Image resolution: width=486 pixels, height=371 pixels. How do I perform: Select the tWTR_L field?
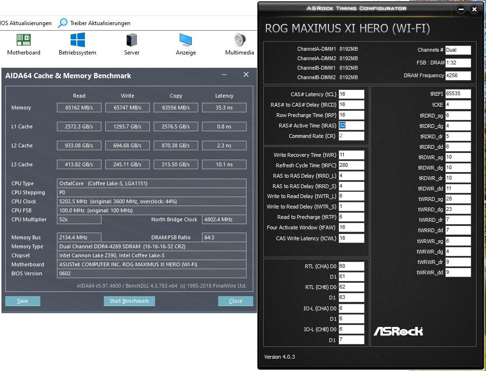[351, 196]
